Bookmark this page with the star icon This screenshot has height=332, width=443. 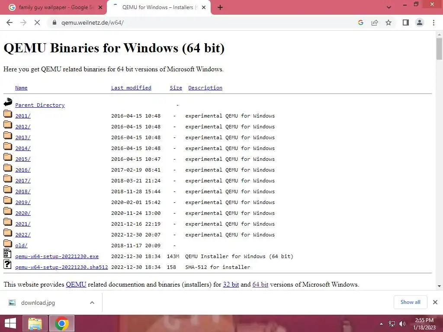(x=388, y=22)
